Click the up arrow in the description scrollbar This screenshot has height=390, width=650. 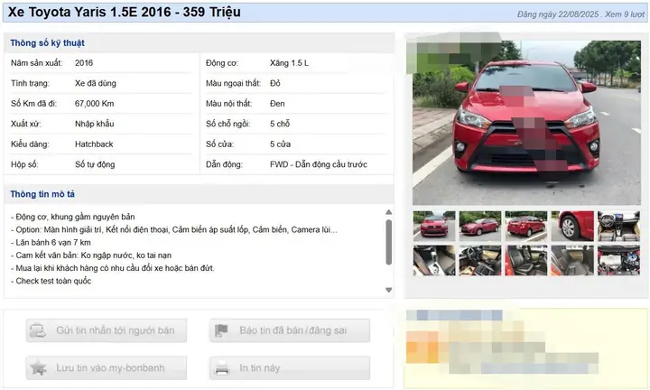389,212
